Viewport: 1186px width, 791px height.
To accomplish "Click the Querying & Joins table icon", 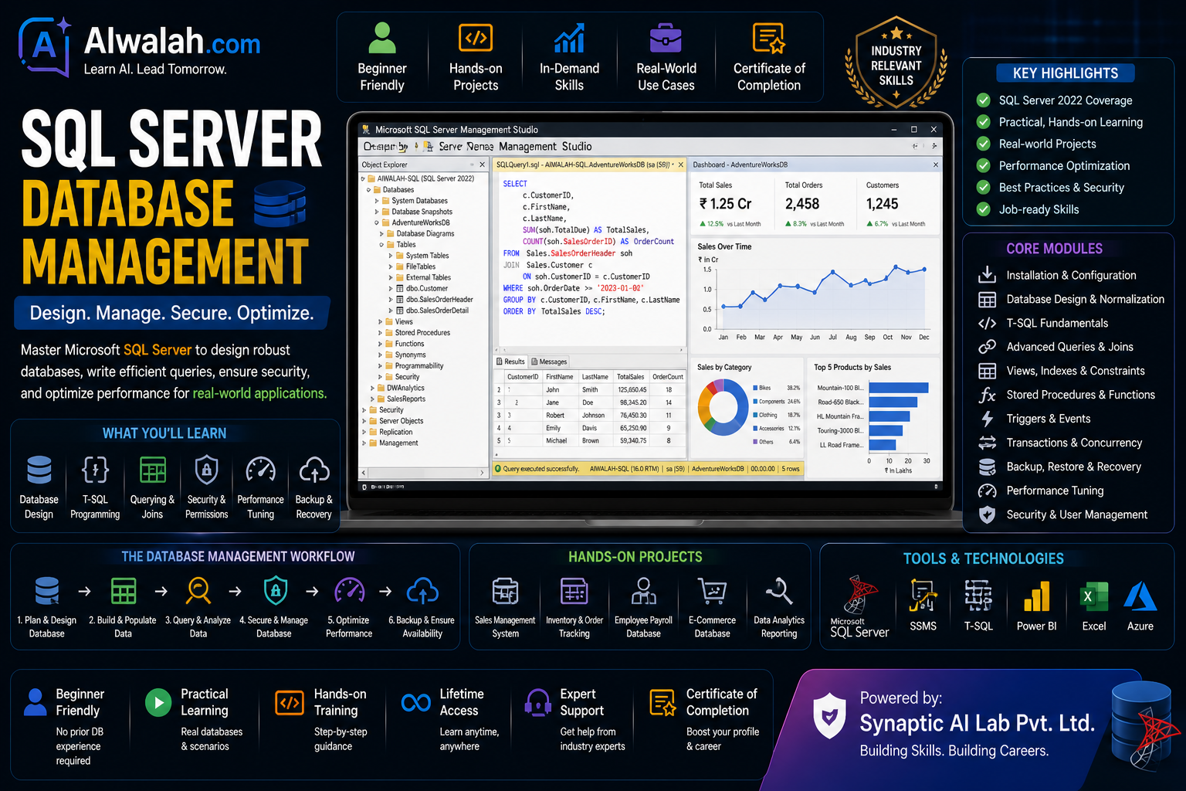I will click(153, 469).
